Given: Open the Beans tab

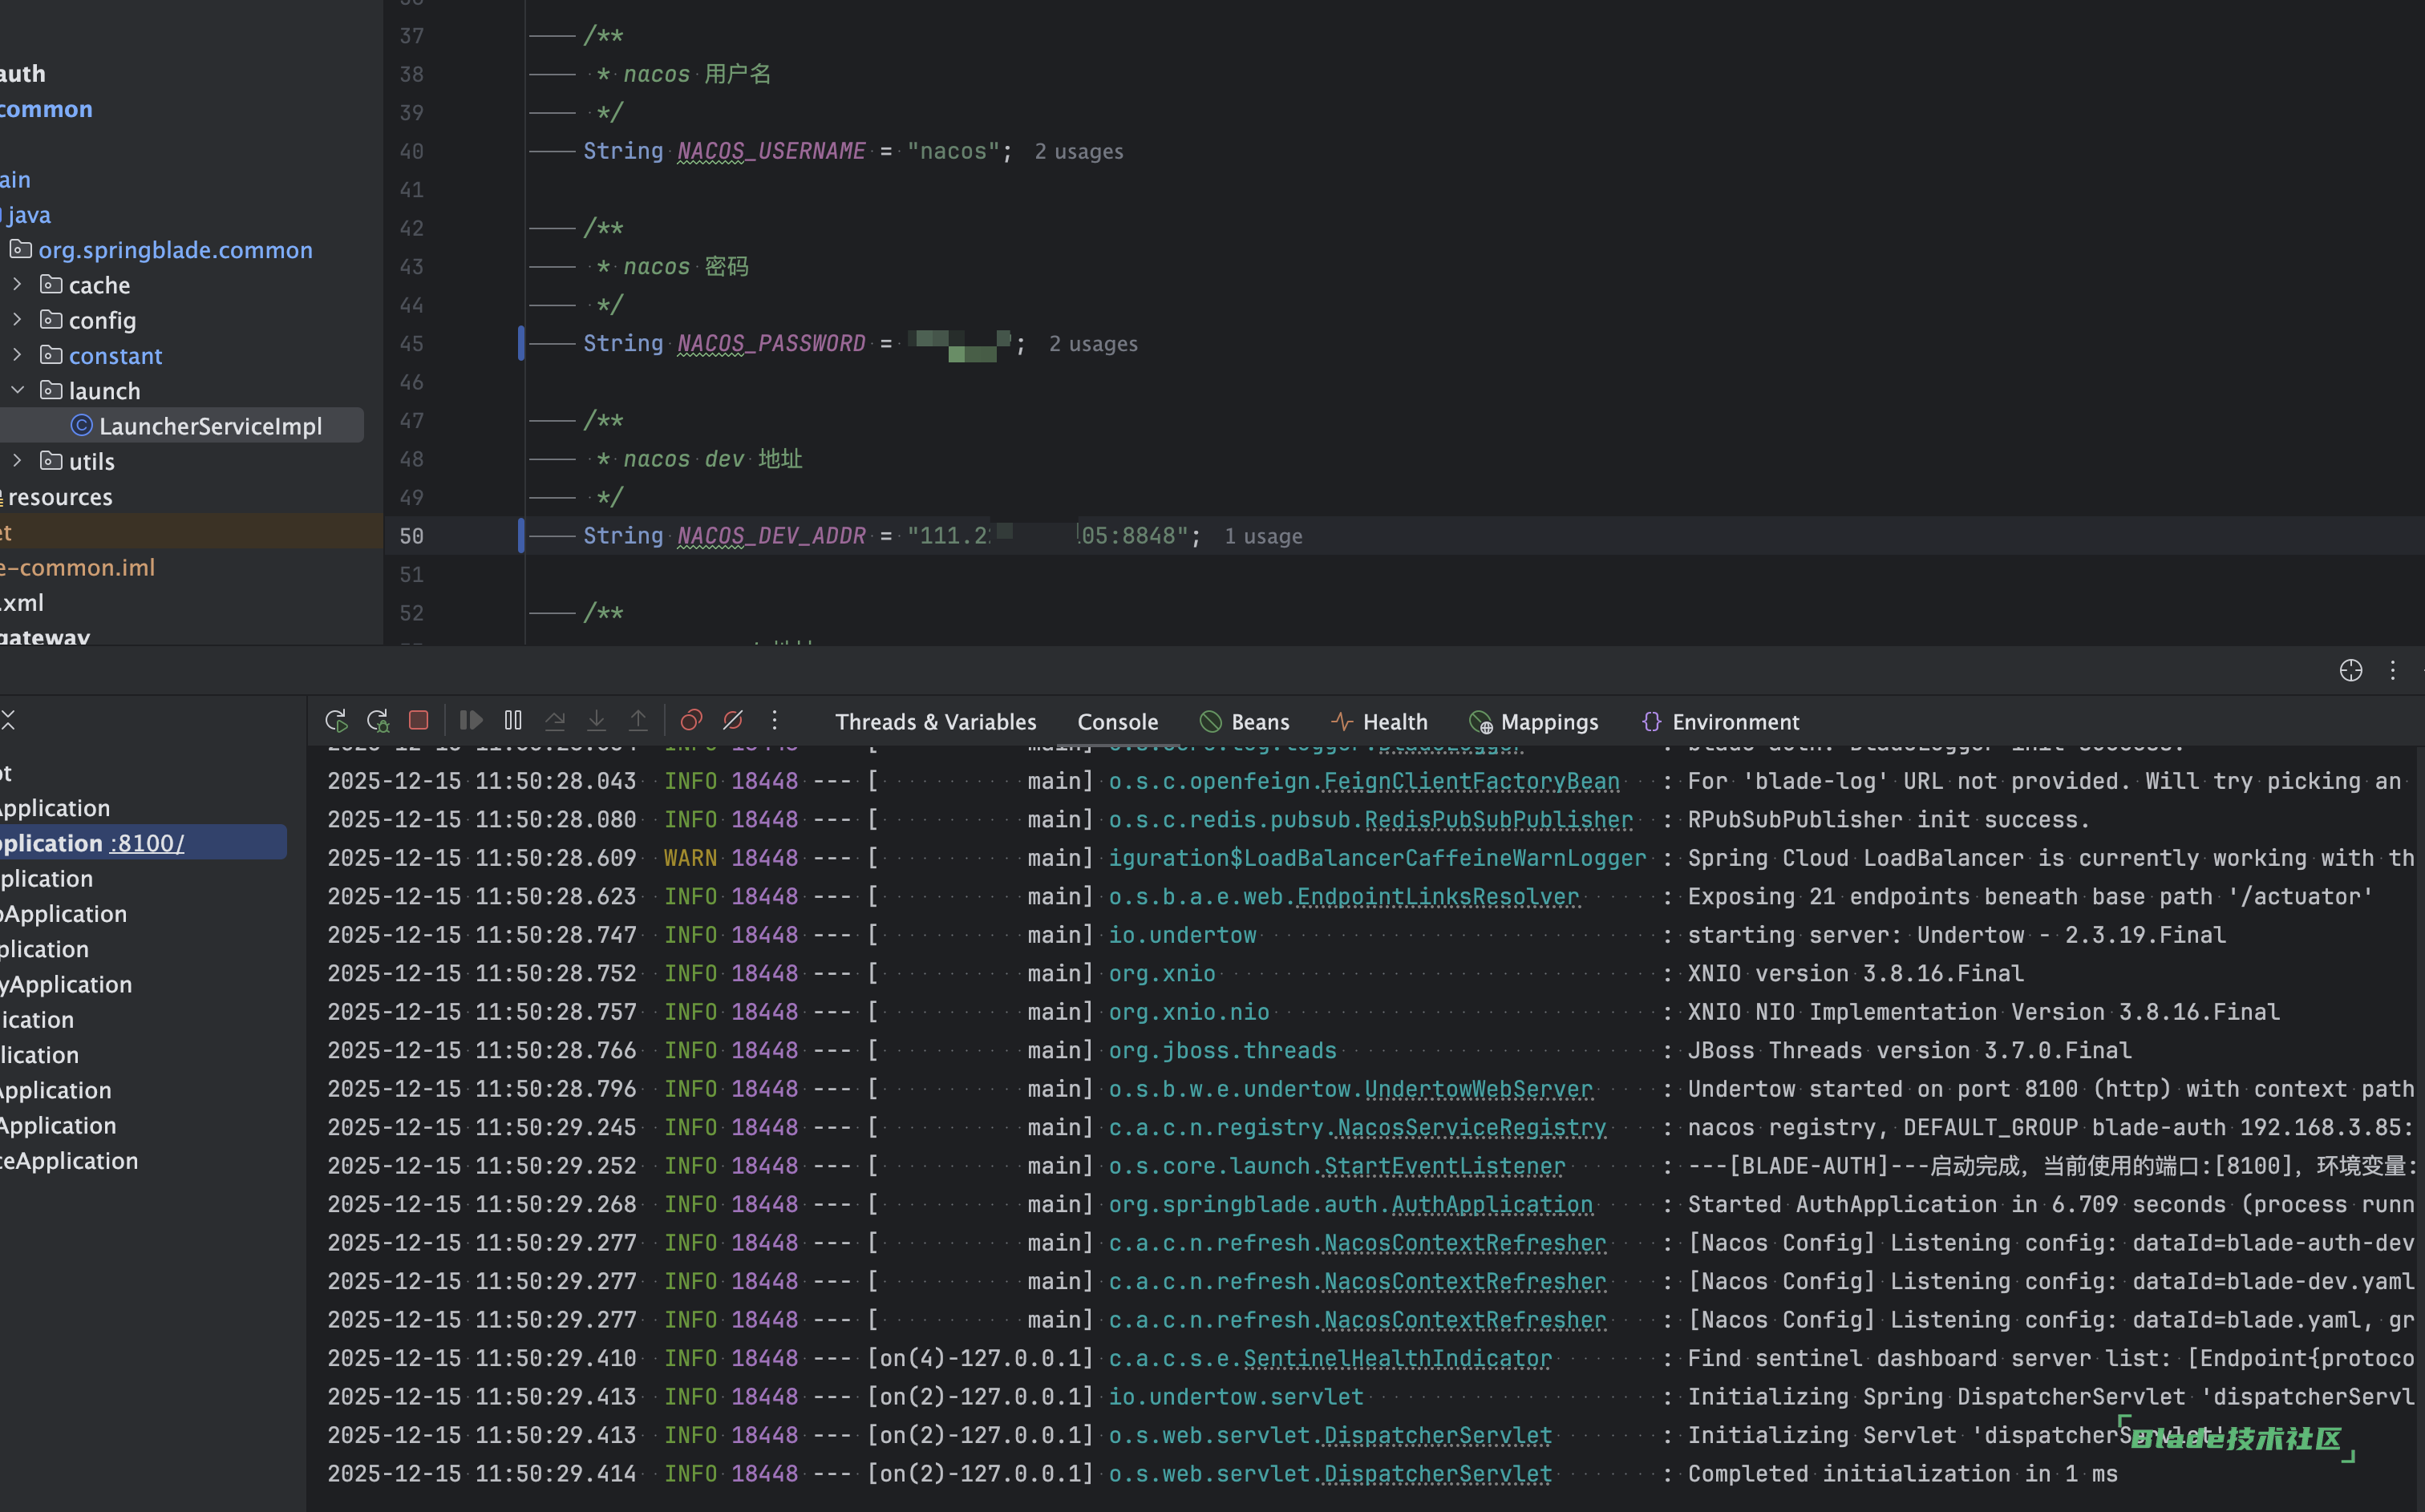Looking at the screenshot, I should coord(1245,722).
